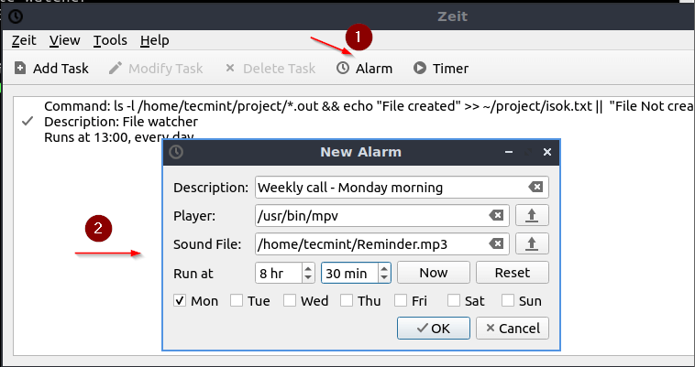Decrease the hour value with down arrow
This screenshot has width=695, height=367.
tap(308, 278)
